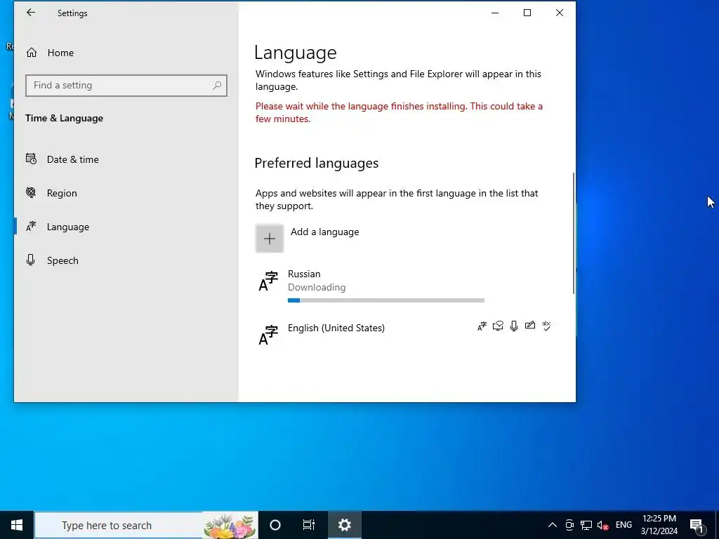
Task: Click the magnifier icon in the search box
Action: [x=217, y=85]
